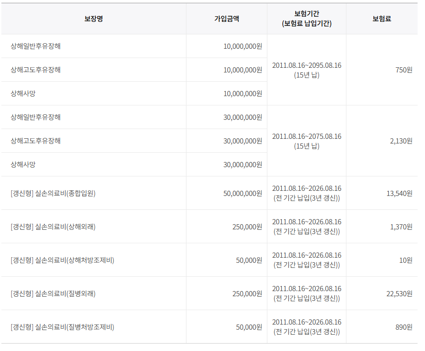Click the 50,000,000원 coverage amount
Screen dimensions: 425x351
coord(242,194)
